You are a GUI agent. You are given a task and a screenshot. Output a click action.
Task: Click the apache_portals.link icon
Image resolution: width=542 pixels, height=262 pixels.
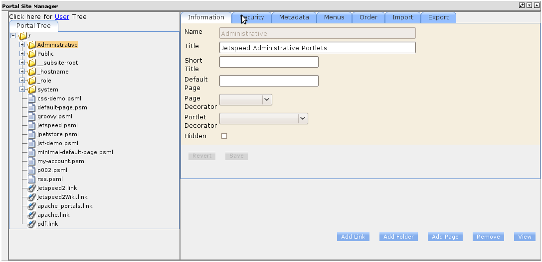click(32, 206)
